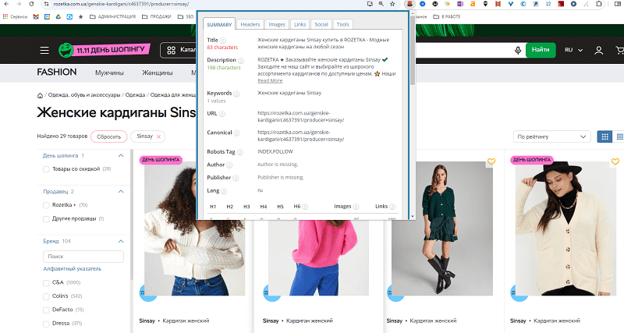Remove the Sinsay filter with the x
This screenshot has height=333, width=624.
[159, 136]
